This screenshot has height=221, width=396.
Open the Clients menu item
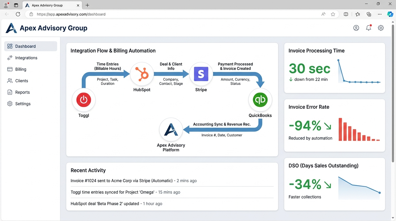click(x=31, y=81)
